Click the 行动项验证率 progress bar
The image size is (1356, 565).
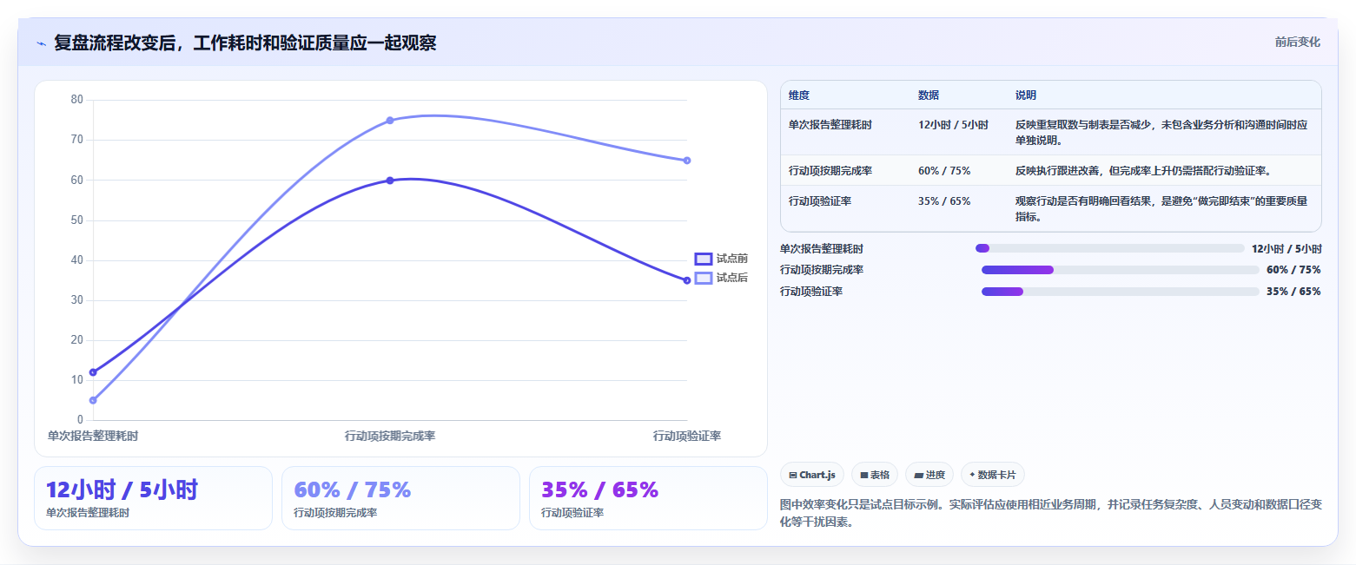pos(1121,292)
